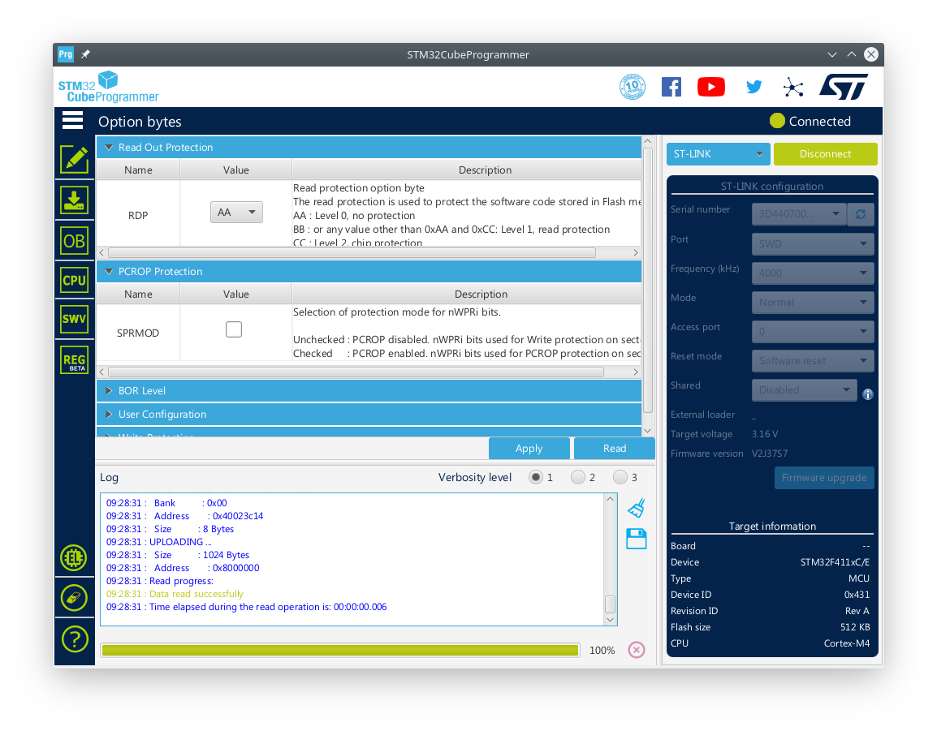
Task: Open the ST-LINK interface dropdown
Action: (x=719, y=154)
